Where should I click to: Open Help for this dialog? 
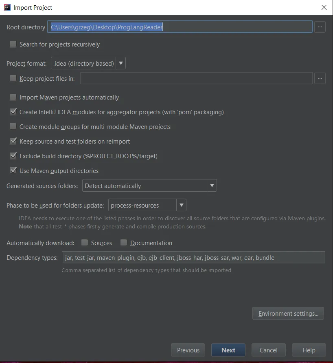(x=309, y=350)
